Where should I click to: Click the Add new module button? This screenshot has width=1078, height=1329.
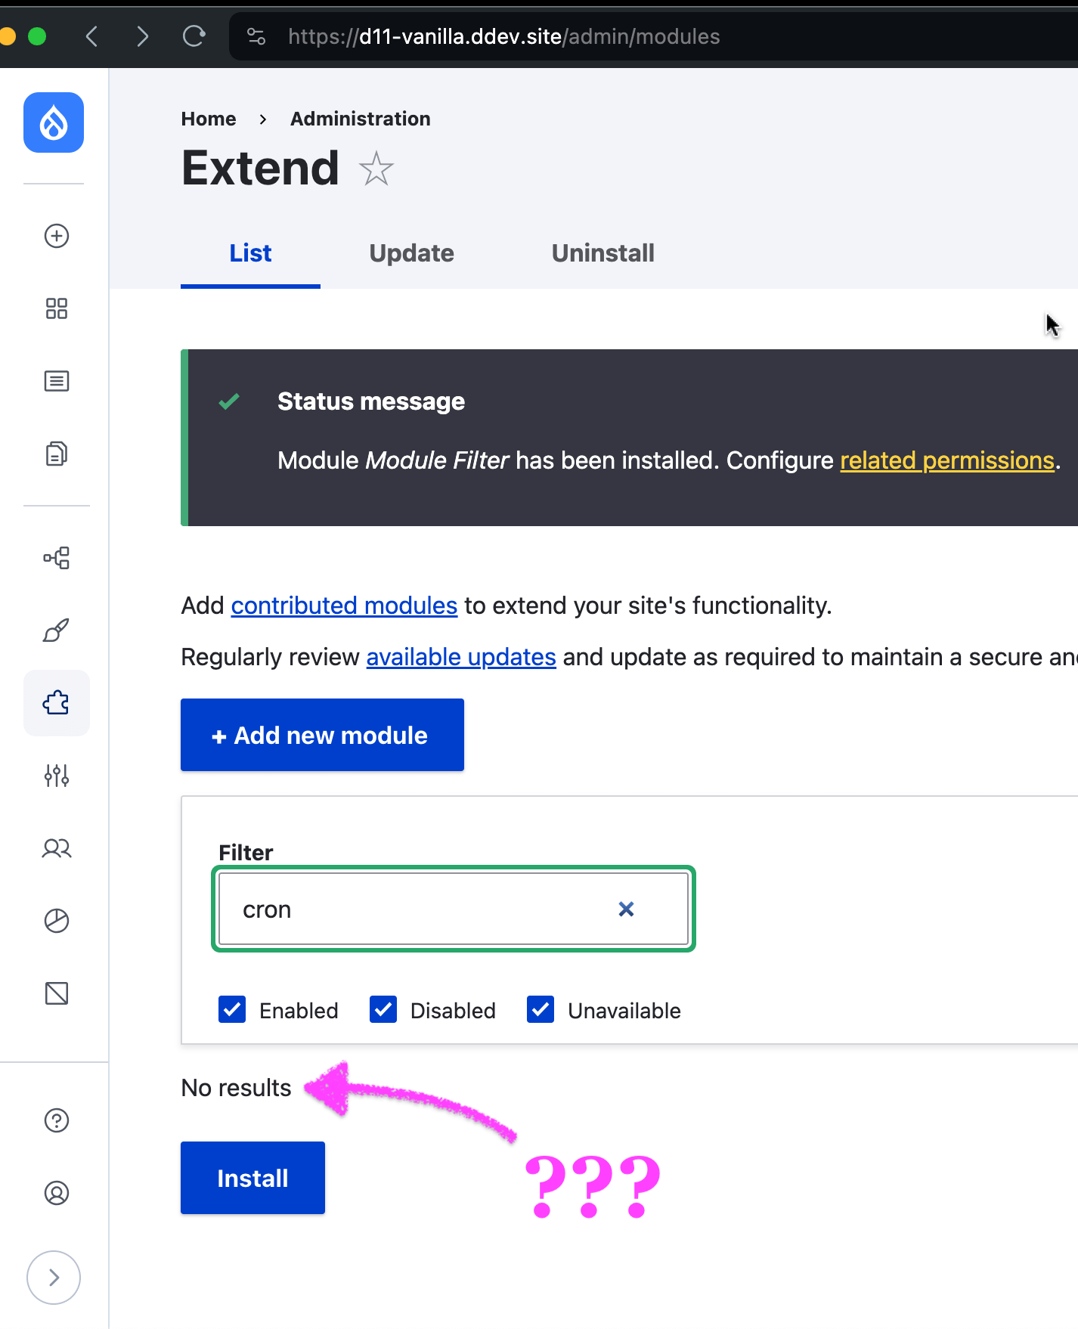point(322,735)
